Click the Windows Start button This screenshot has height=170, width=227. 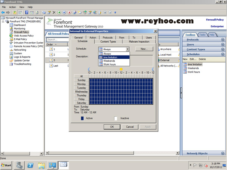pyautogui.click(x=6, y=165)
